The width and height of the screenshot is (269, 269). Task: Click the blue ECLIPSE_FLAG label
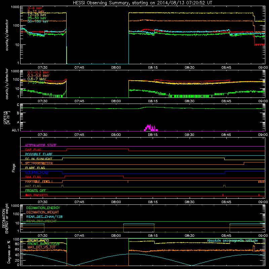point(37,172)
